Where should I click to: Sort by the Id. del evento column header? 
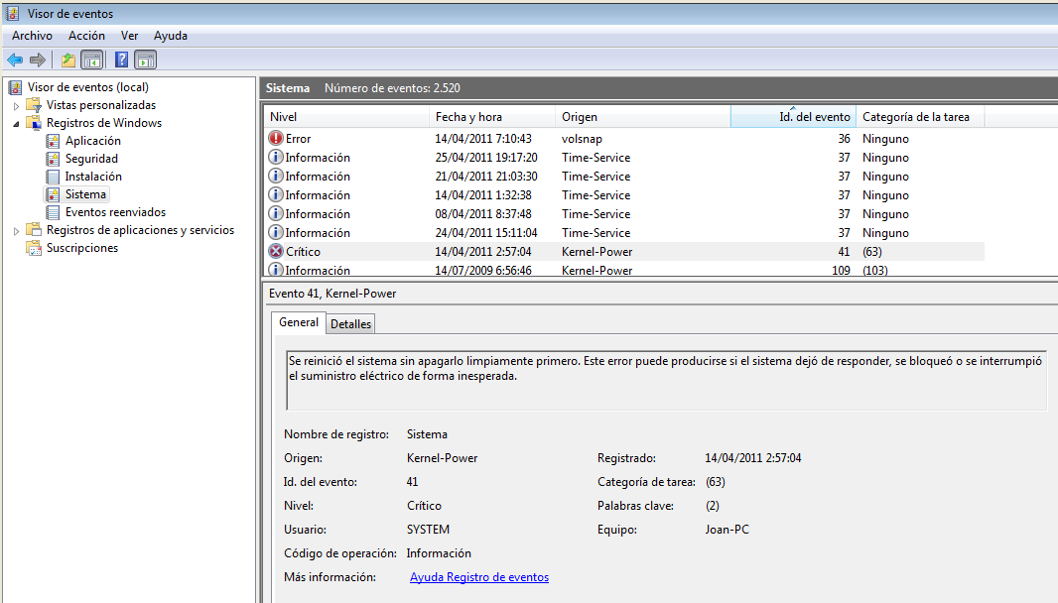(792, 117)
